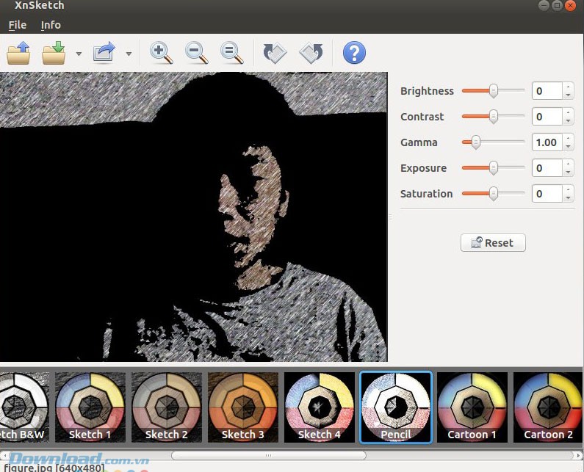Click the Brightness value field
Image resolution: width=584 pixels, height=472 pixels.
pos(547,91)
